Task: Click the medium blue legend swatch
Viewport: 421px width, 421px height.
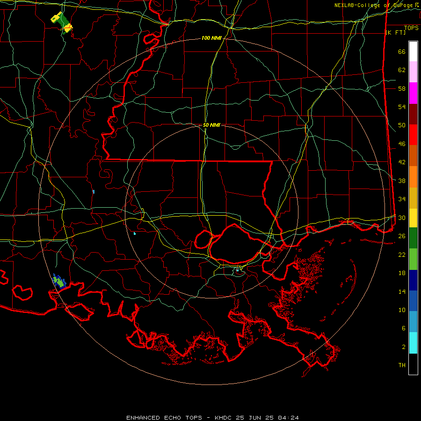Action: pos(413,301)
